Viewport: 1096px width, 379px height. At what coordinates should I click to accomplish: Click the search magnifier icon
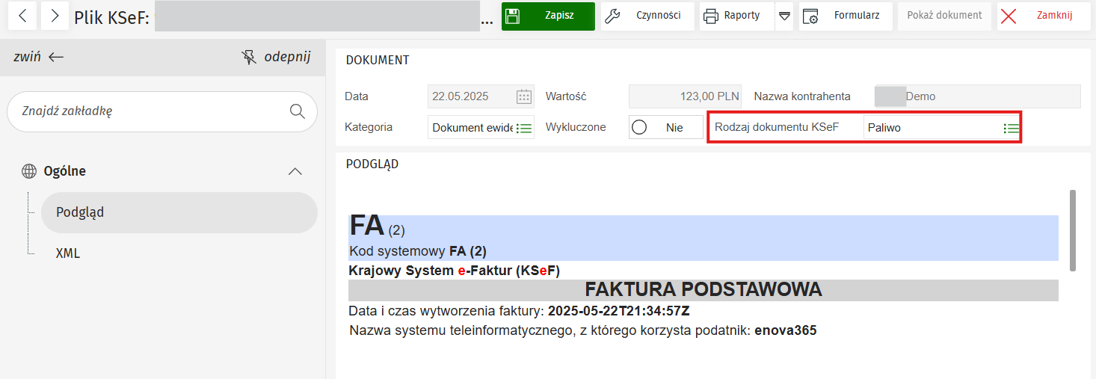point(298,111)
